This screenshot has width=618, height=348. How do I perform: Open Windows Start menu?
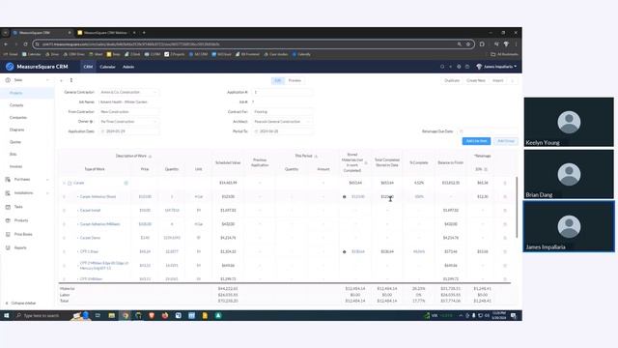pos(7,316)
